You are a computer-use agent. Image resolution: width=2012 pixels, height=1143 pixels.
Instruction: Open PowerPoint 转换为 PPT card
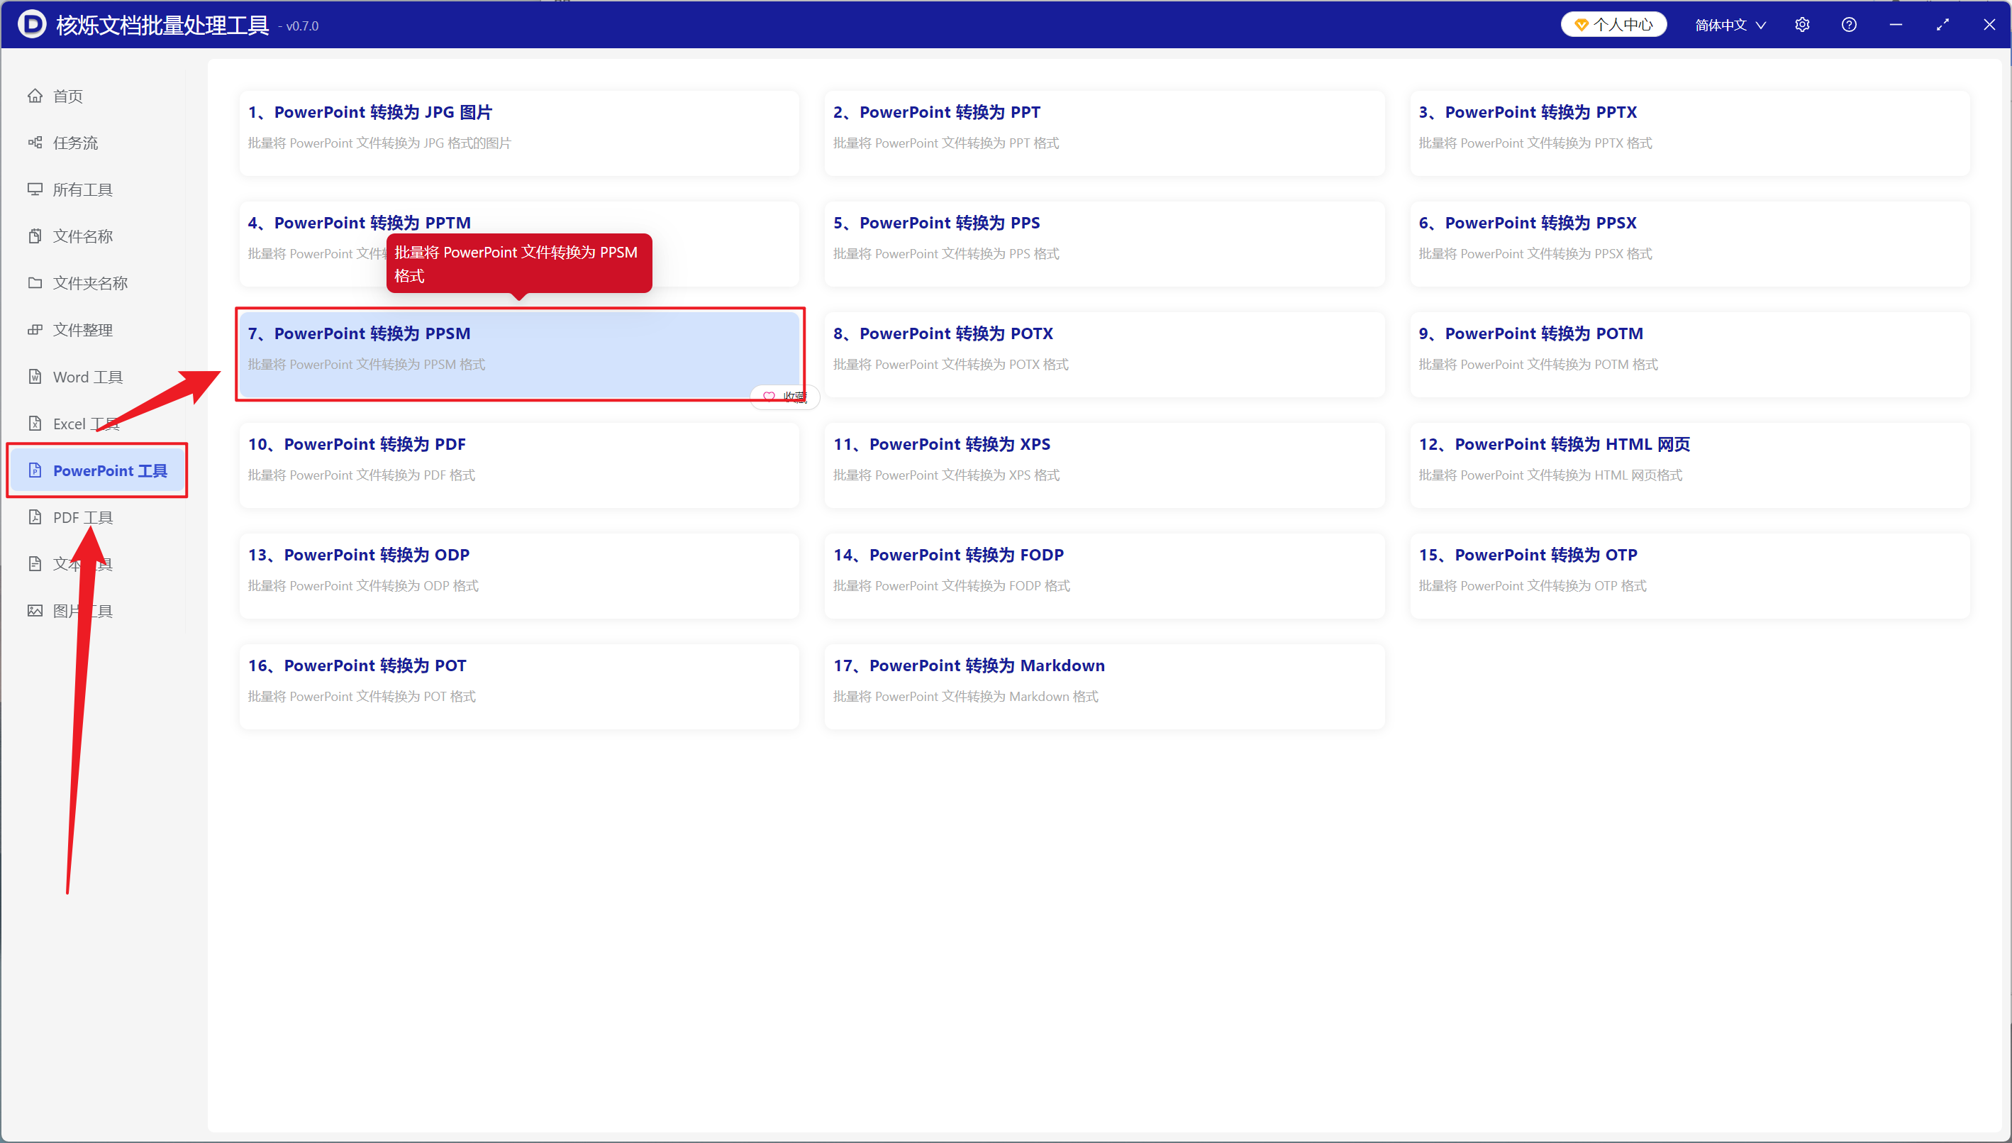[x=1104, y=133]
